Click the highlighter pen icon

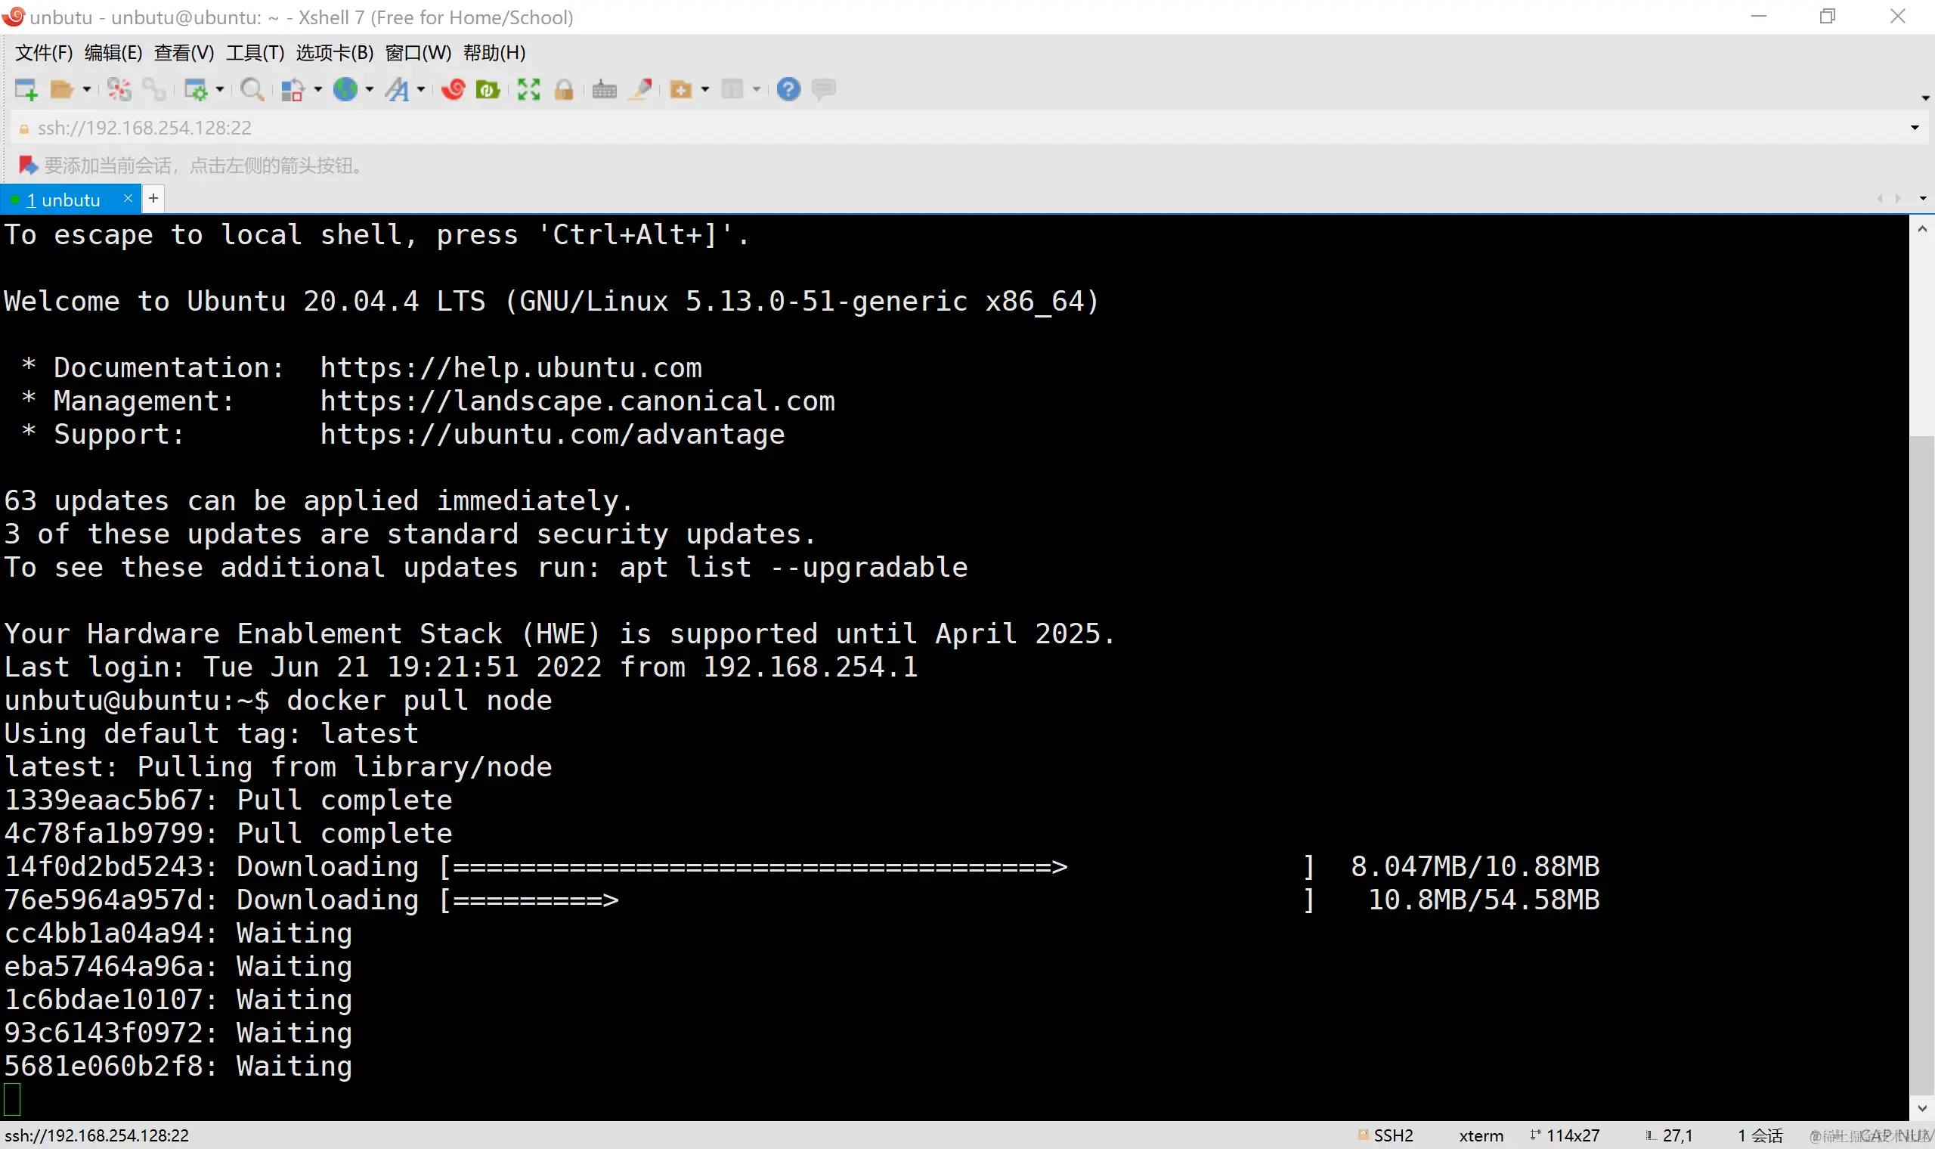tap(642, 89)
